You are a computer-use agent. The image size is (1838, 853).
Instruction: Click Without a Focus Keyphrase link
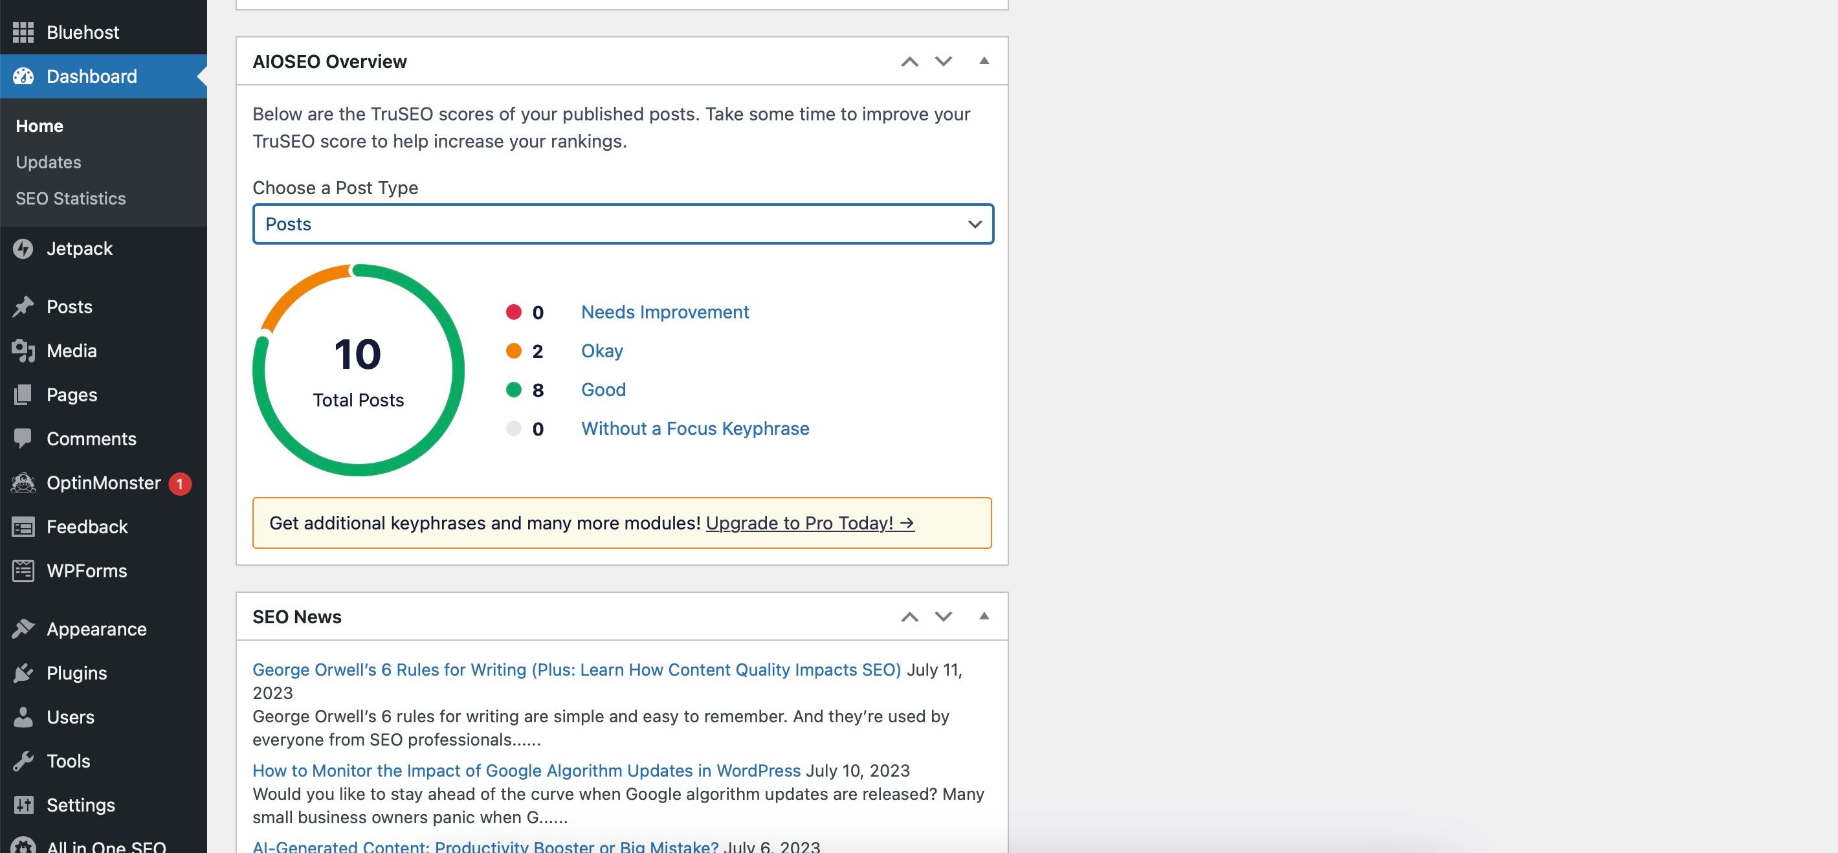[695, 428]
